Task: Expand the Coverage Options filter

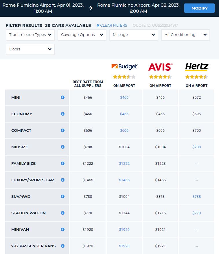Action: pyautogui.click(x=82, y=35)
